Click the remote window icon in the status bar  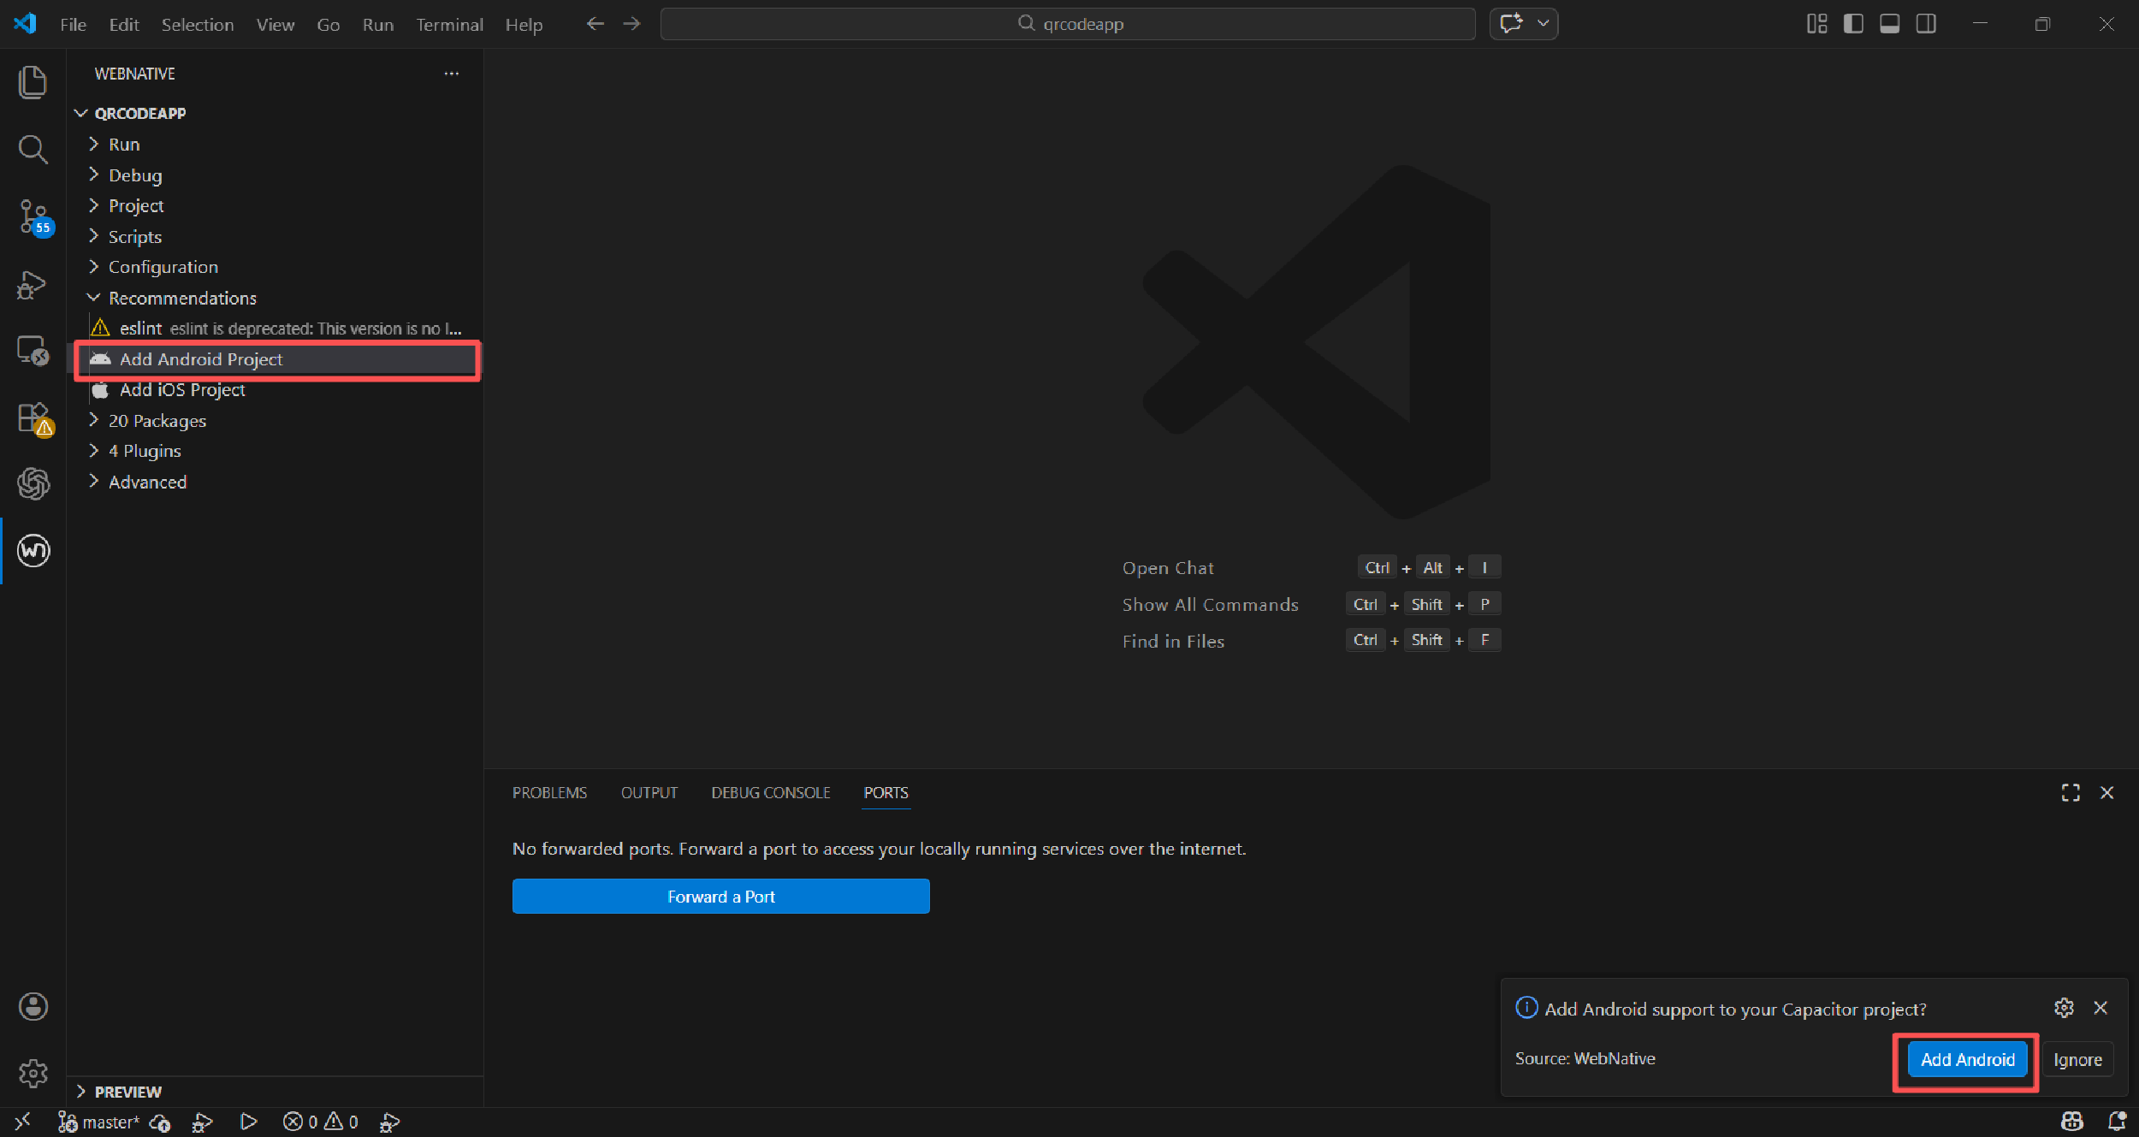coord(23,1122)
